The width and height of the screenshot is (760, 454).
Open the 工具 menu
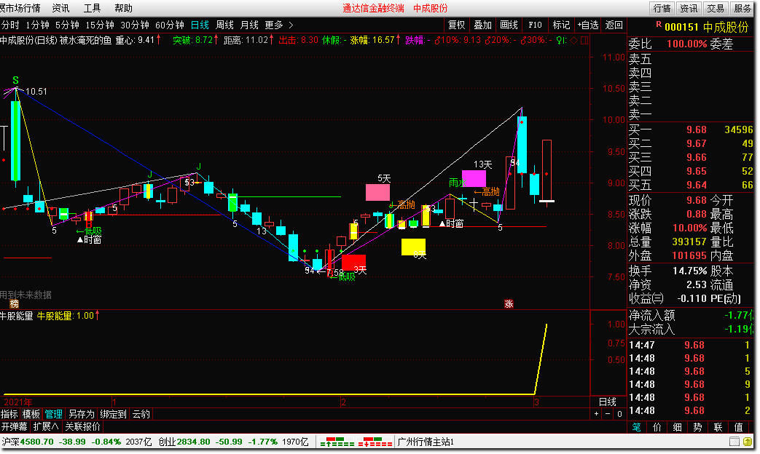click(x=92, y=8)
